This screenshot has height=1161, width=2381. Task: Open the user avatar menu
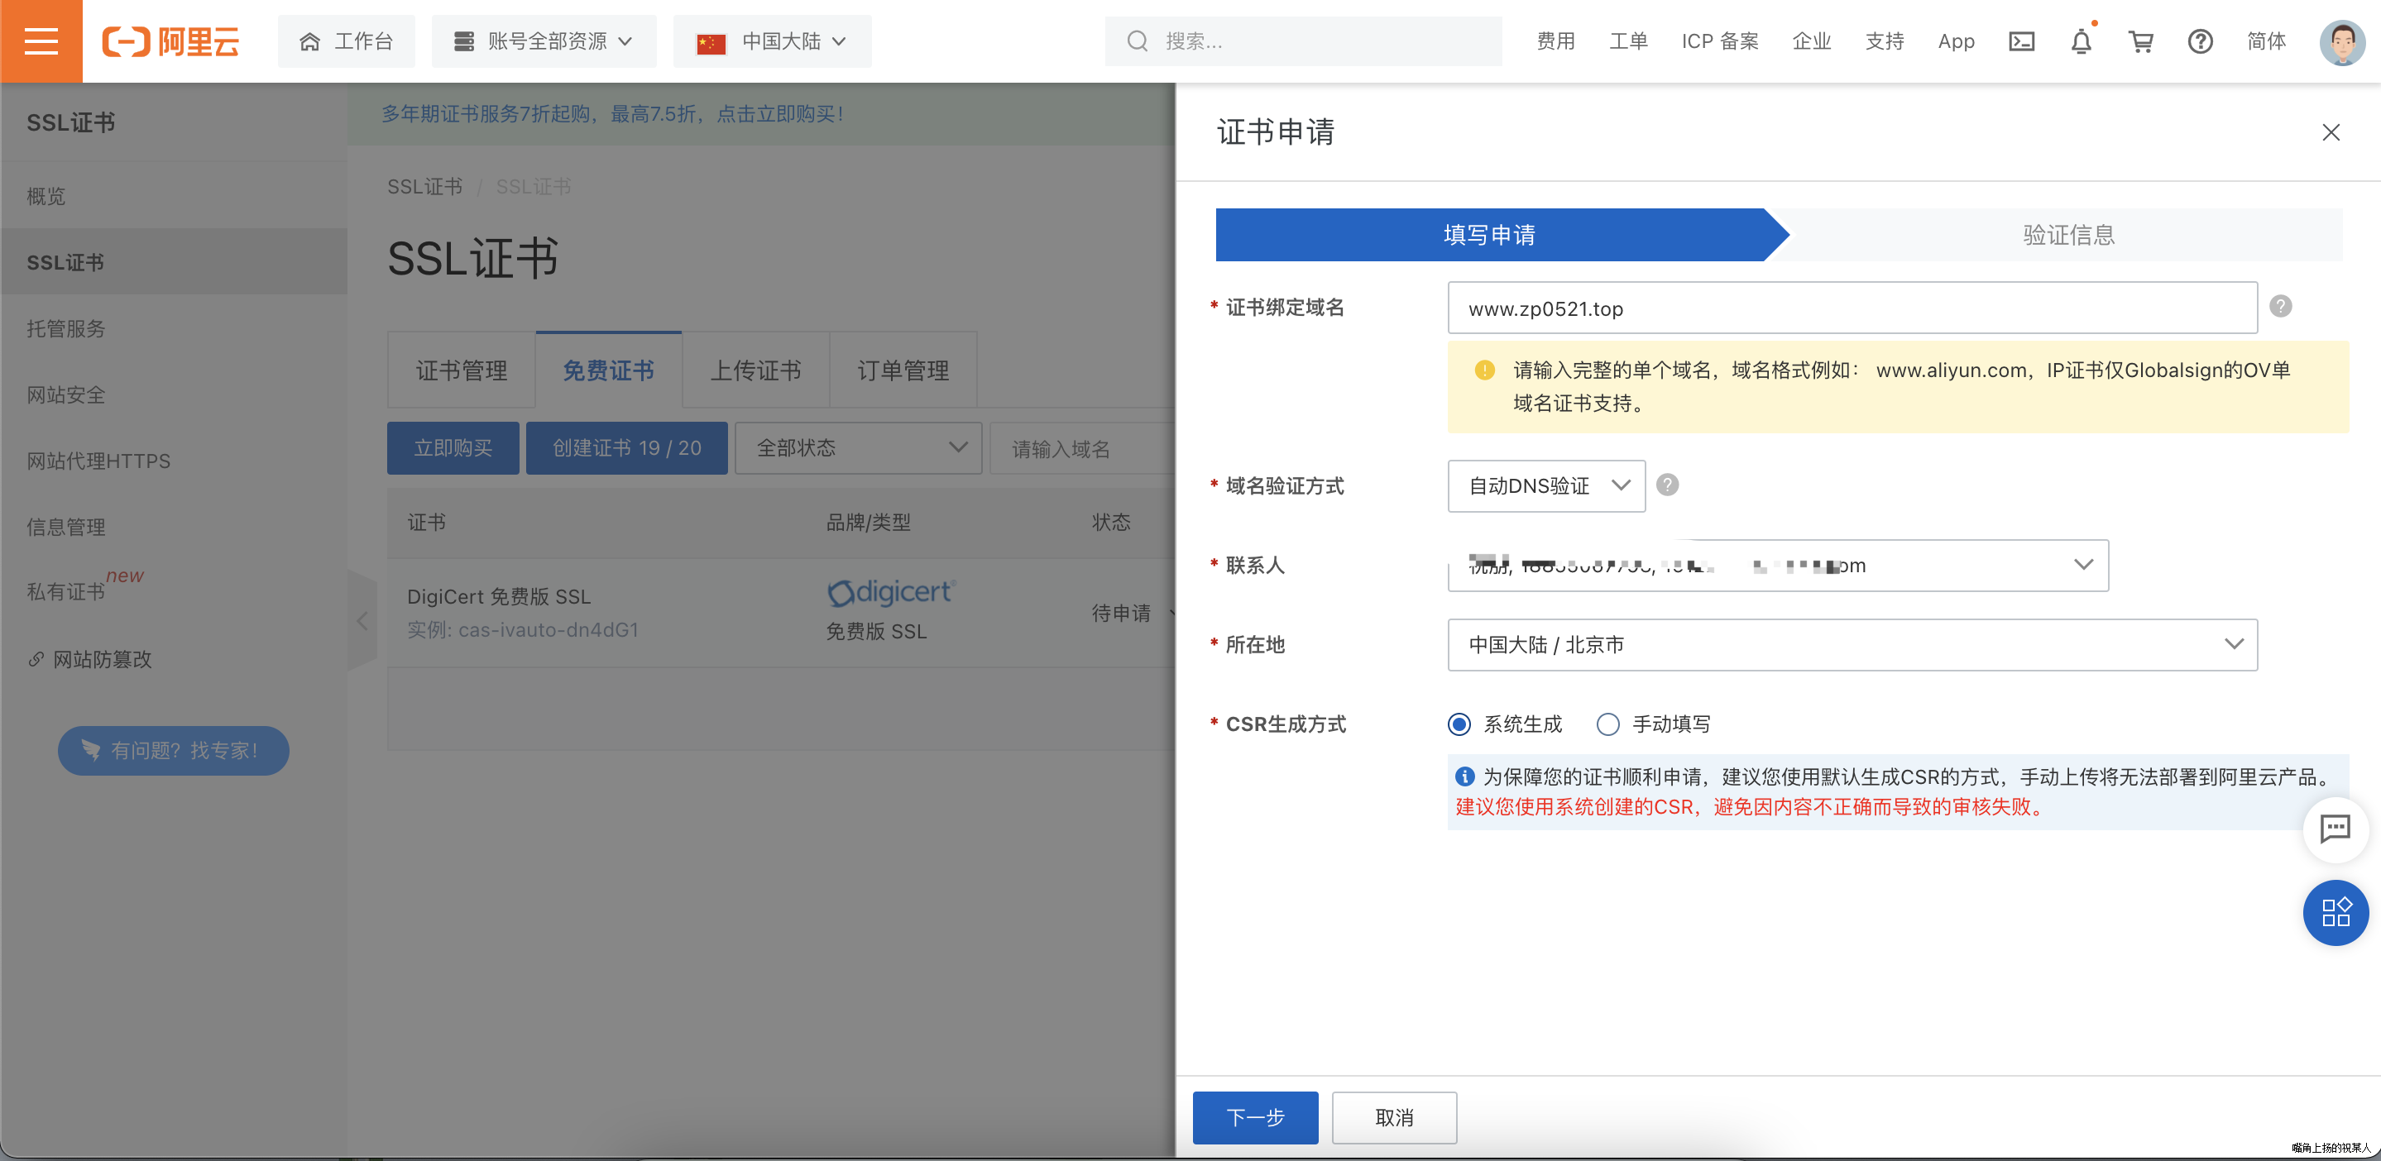tap(2341, 41)
